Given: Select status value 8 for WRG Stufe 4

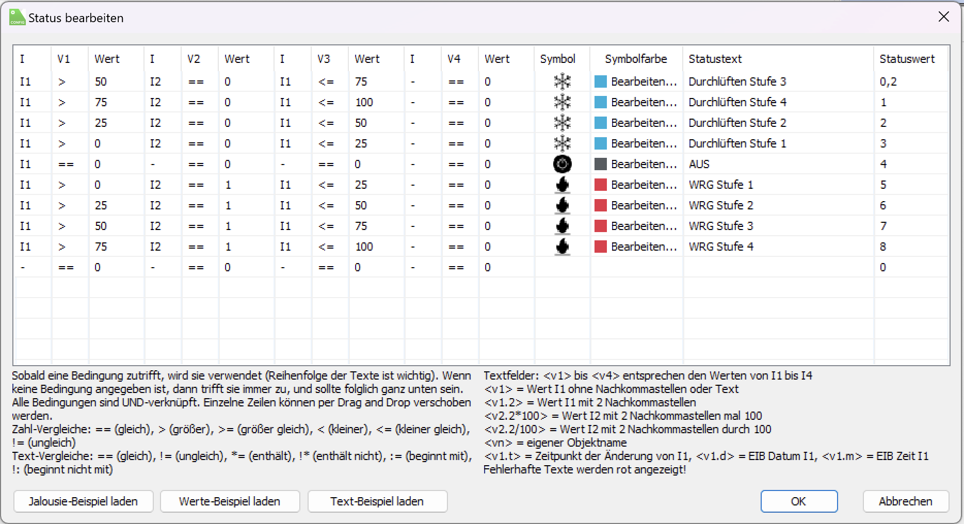Looking at the screenshot, I should click(911, 247).
